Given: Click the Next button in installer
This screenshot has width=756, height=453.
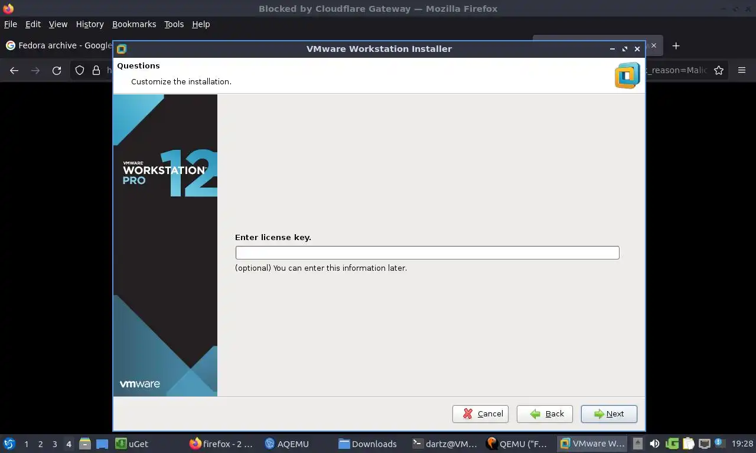Looking at the screenshot, I should point(609,414).
